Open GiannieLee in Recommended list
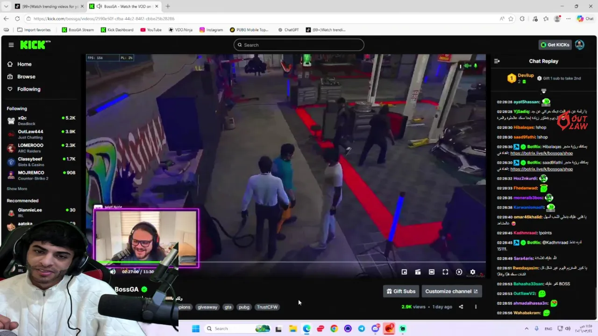 point(41,212)
